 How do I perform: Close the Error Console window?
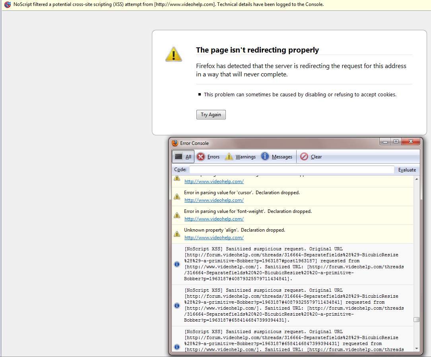pyautogui.click(x=411, y=141)
